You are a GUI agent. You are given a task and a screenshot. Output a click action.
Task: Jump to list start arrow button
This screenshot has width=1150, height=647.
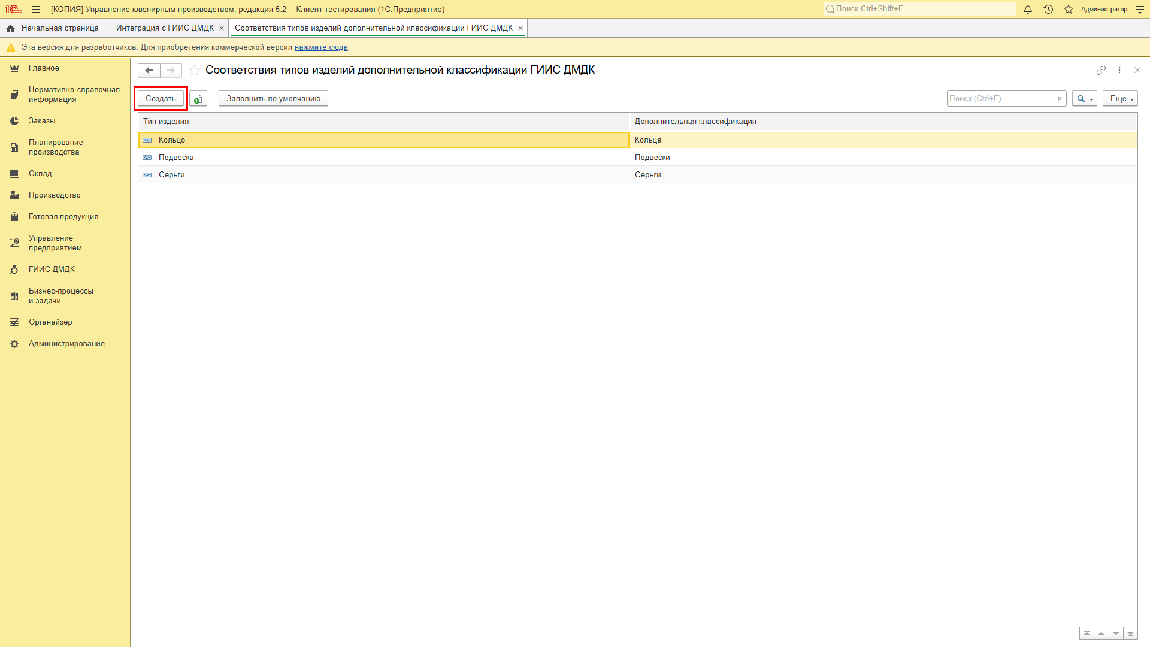1087,634
